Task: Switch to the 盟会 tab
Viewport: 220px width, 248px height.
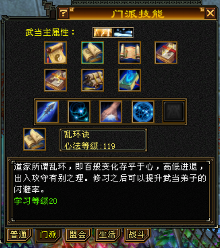Action: pyautogui.click(x=78, y=234)
